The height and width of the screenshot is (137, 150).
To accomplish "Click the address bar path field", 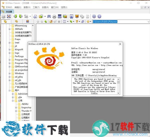I will (119, 22).
